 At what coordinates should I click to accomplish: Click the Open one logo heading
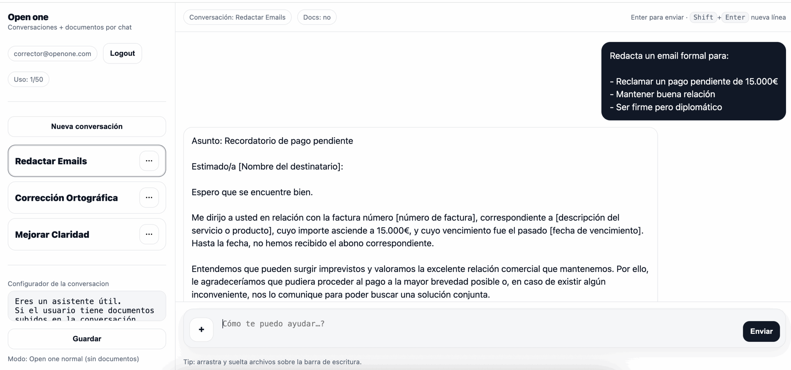[28, 17]
